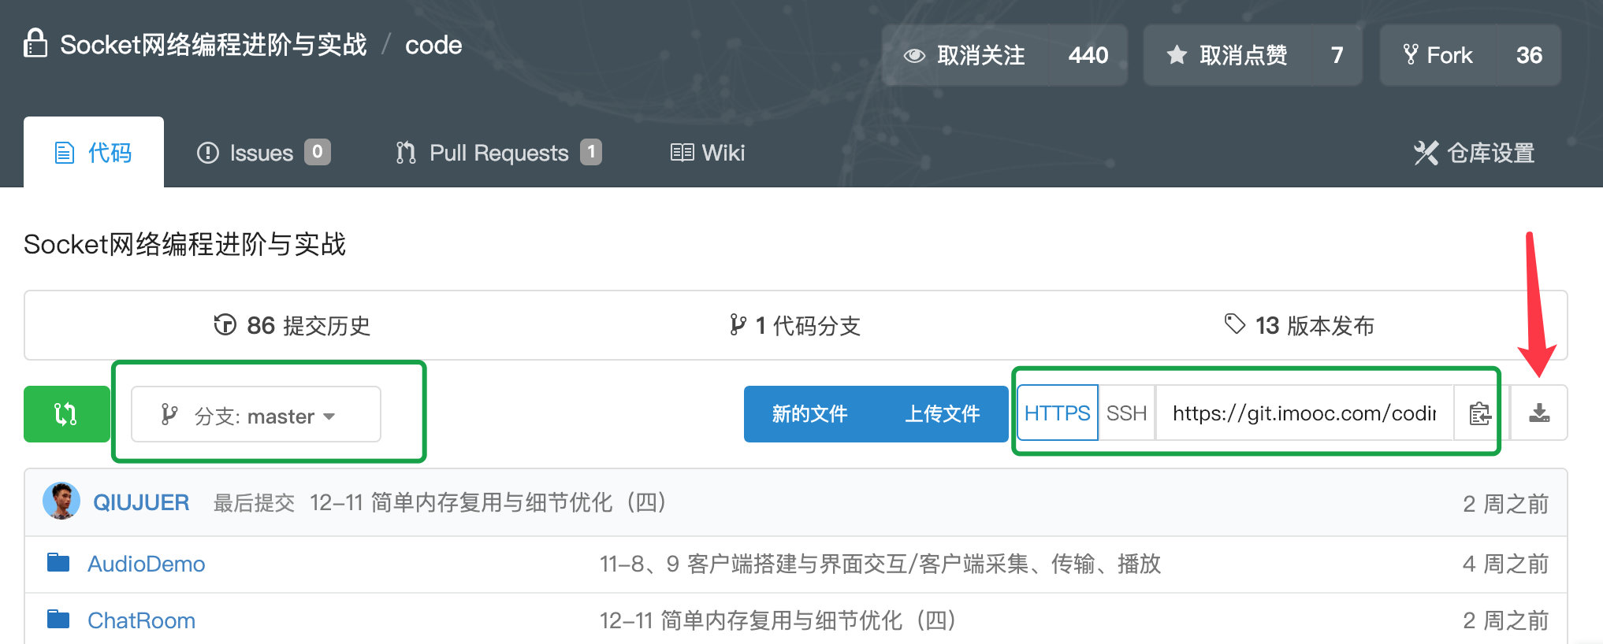Click the 2 周之前 timestamp for ChatRoom
This screenshot has height=644, width=1603.
pos(1505,620)
